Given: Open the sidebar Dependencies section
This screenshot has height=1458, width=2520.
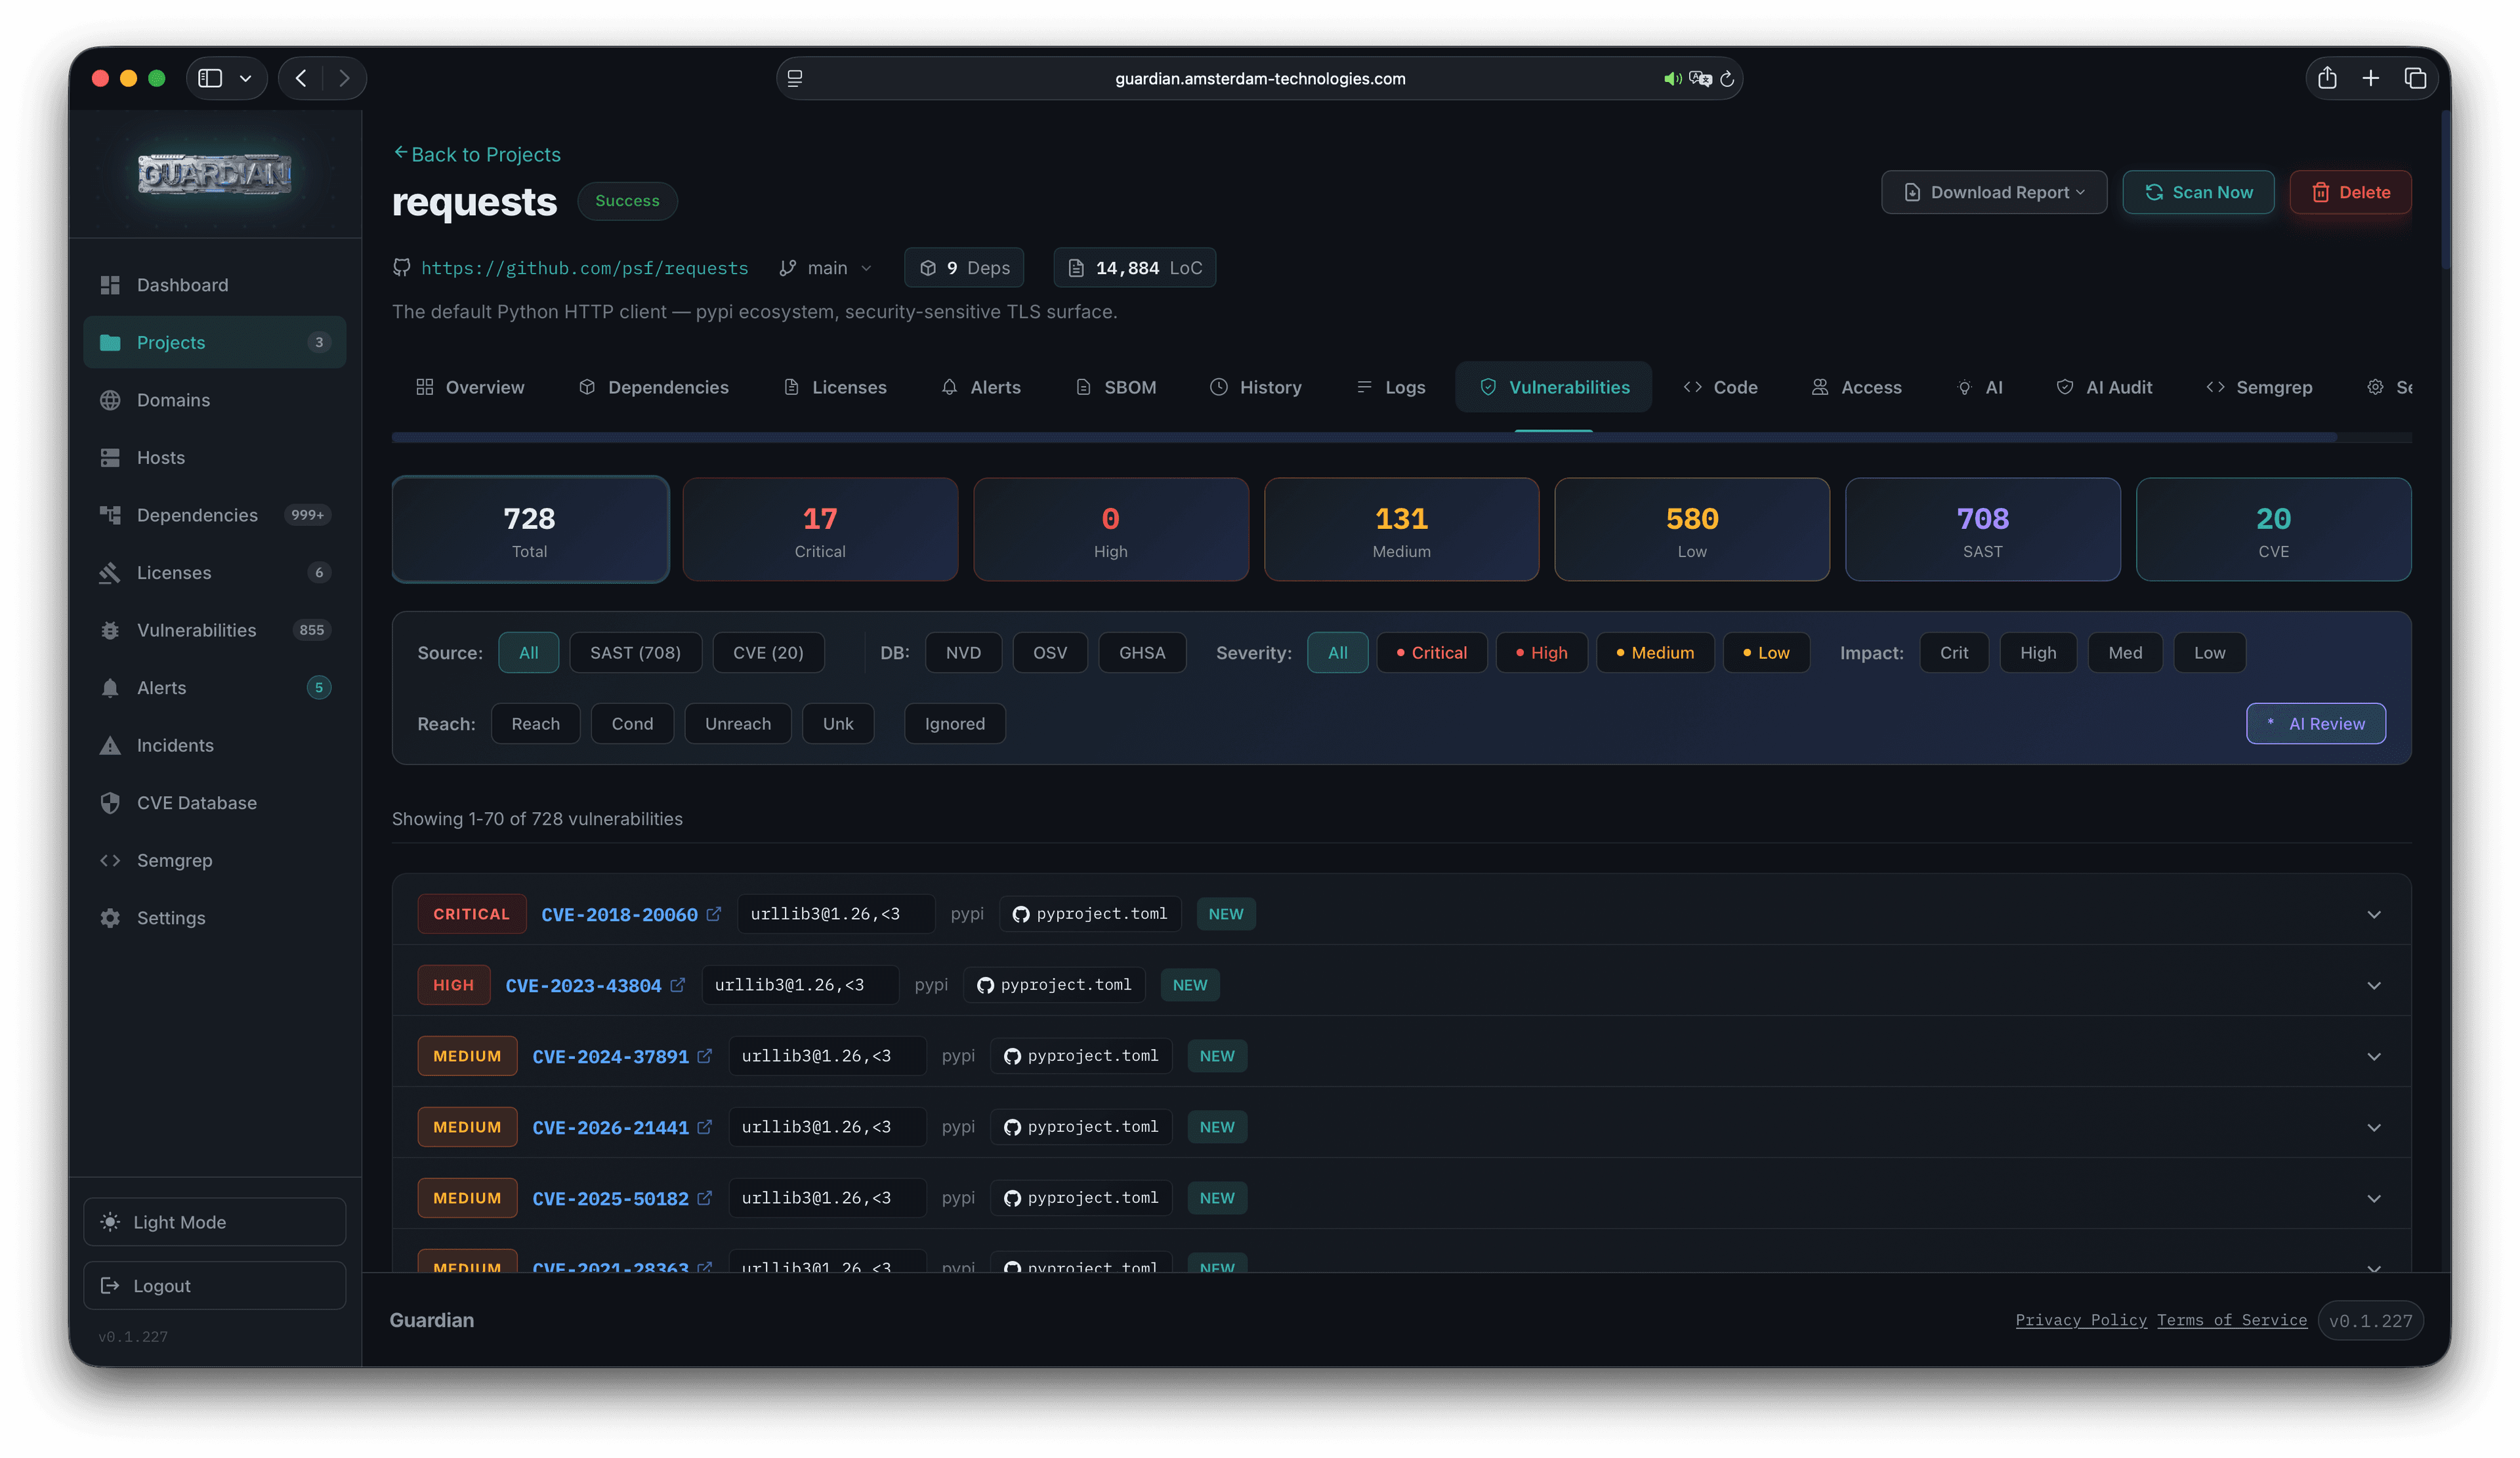Looking at the screenshot, I should [x=214, y=515].
